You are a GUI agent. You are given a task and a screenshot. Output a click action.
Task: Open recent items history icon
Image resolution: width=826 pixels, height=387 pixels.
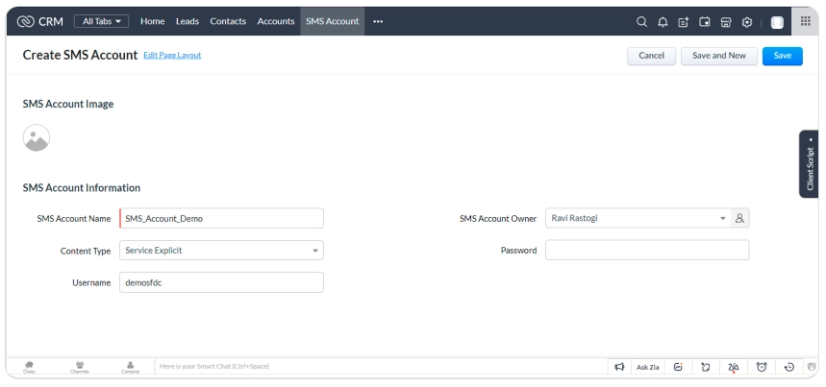click(x=789, y=367)
